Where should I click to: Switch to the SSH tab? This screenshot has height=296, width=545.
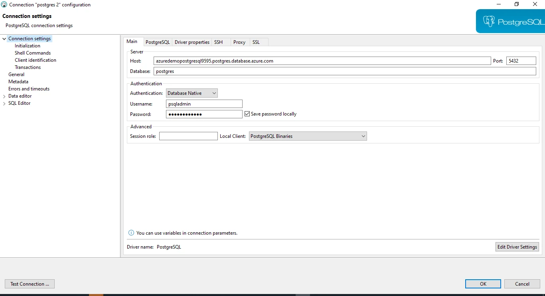tap(219, 42)
